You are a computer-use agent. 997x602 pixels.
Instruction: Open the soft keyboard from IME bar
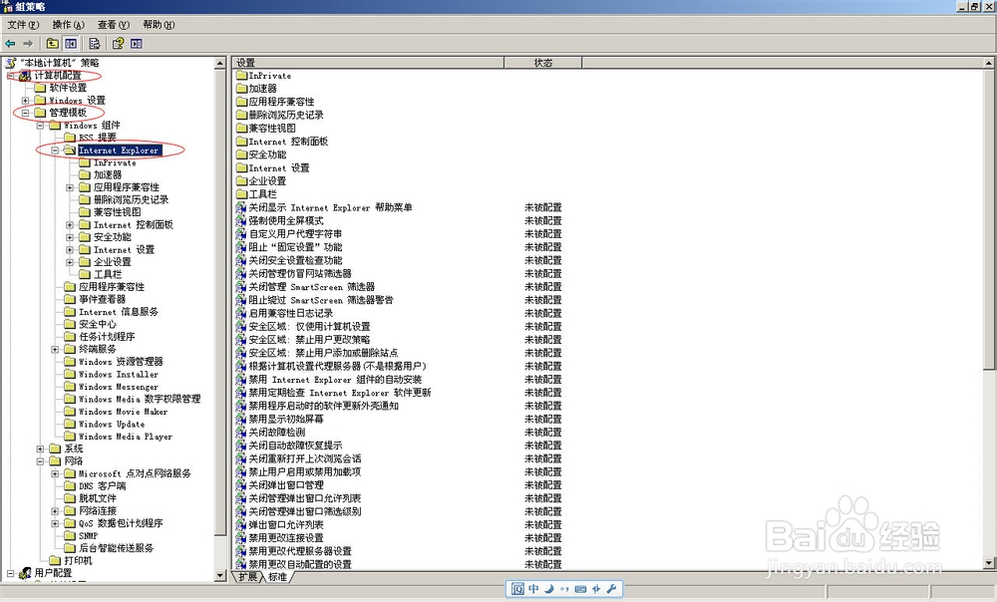pyautogui.click(x=580, y=589)
